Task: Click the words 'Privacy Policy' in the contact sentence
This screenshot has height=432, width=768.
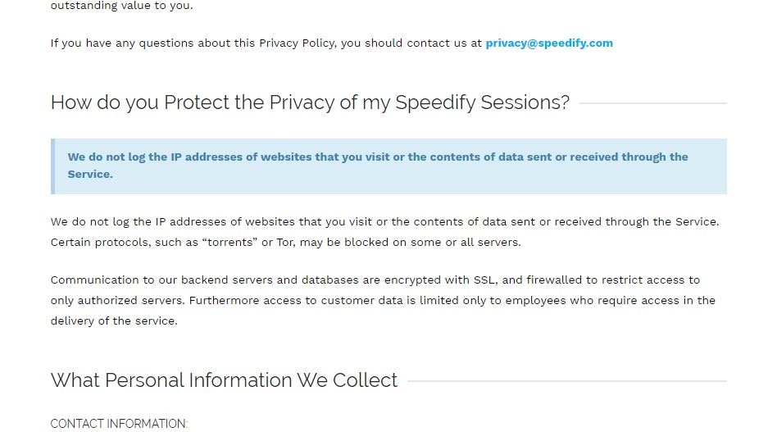Action: (297, 43)
